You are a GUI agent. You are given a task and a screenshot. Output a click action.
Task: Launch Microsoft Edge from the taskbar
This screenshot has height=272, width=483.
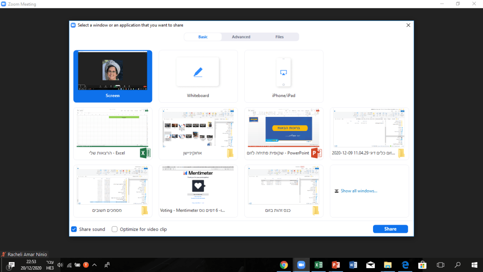pyautogui.click(x=405, y=265)
